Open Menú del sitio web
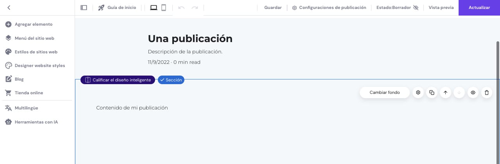 pyautogui.click(x=34, y=38)
